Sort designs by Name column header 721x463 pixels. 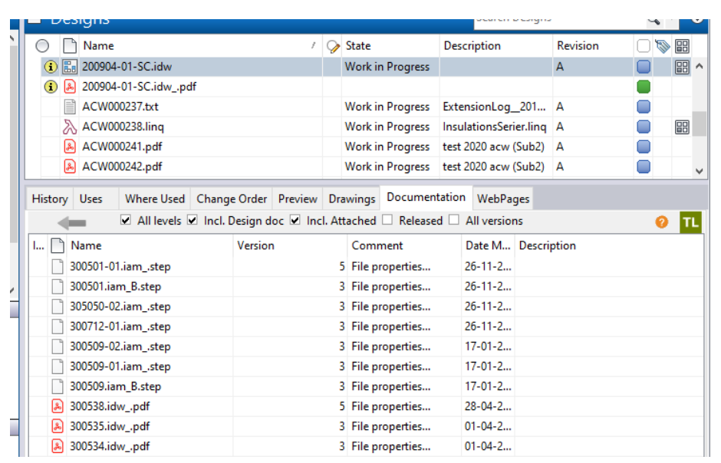pyautogui.click(x=99, y=46)
